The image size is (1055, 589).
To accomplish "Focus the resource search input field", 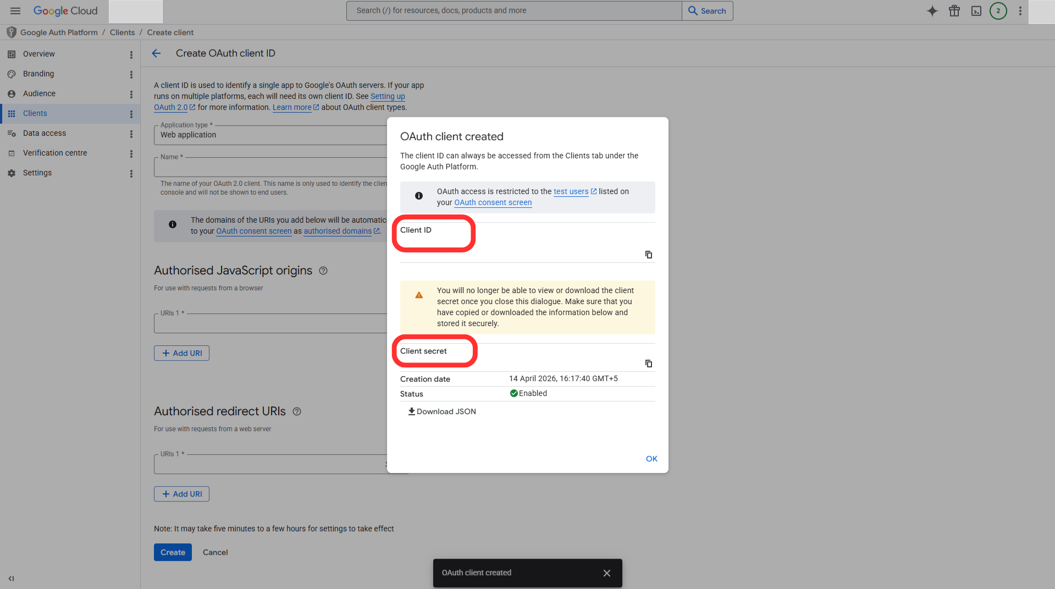I will 514,11.
